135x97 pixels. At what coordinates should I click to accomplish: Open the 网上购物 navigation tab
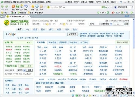point(73,43)
